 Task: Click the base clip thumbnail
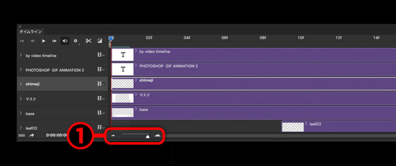tap(123, 113)
